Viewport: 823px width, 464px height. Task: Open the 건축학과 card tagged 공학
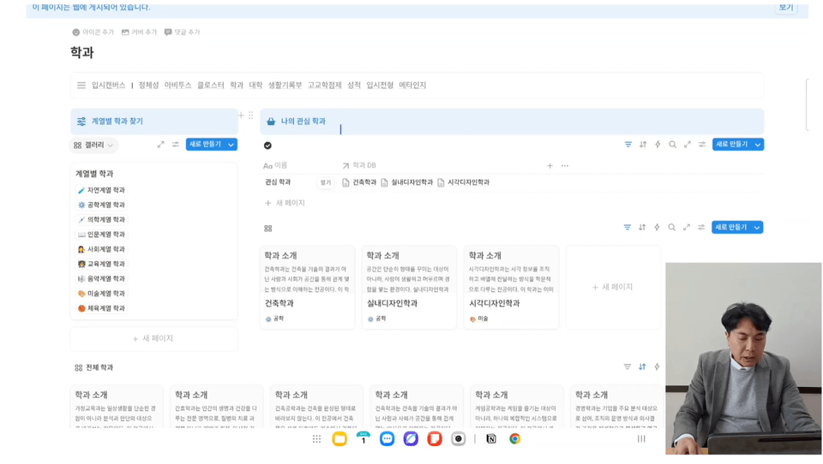[307, 288]
